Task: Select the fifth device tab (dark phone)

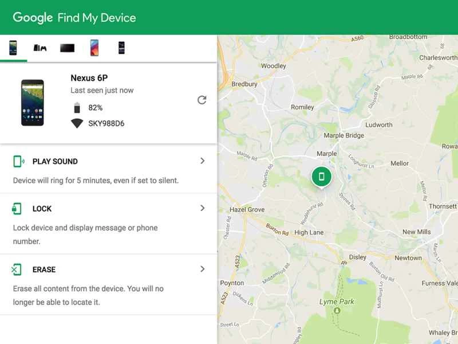Action: 121,48
